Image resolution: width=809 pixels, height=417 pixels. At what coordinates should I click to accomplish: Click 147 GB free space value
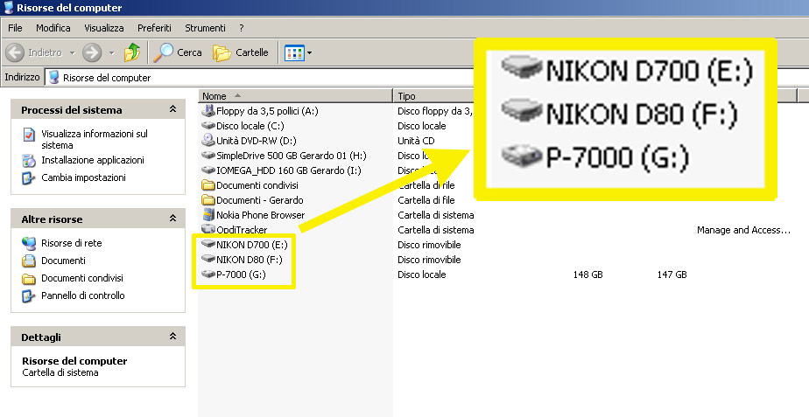click(x=672, y=275)
